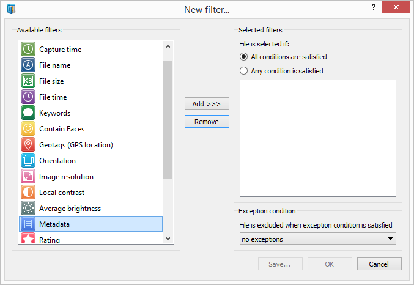Select the Image resolution filter text

point(66,176)
